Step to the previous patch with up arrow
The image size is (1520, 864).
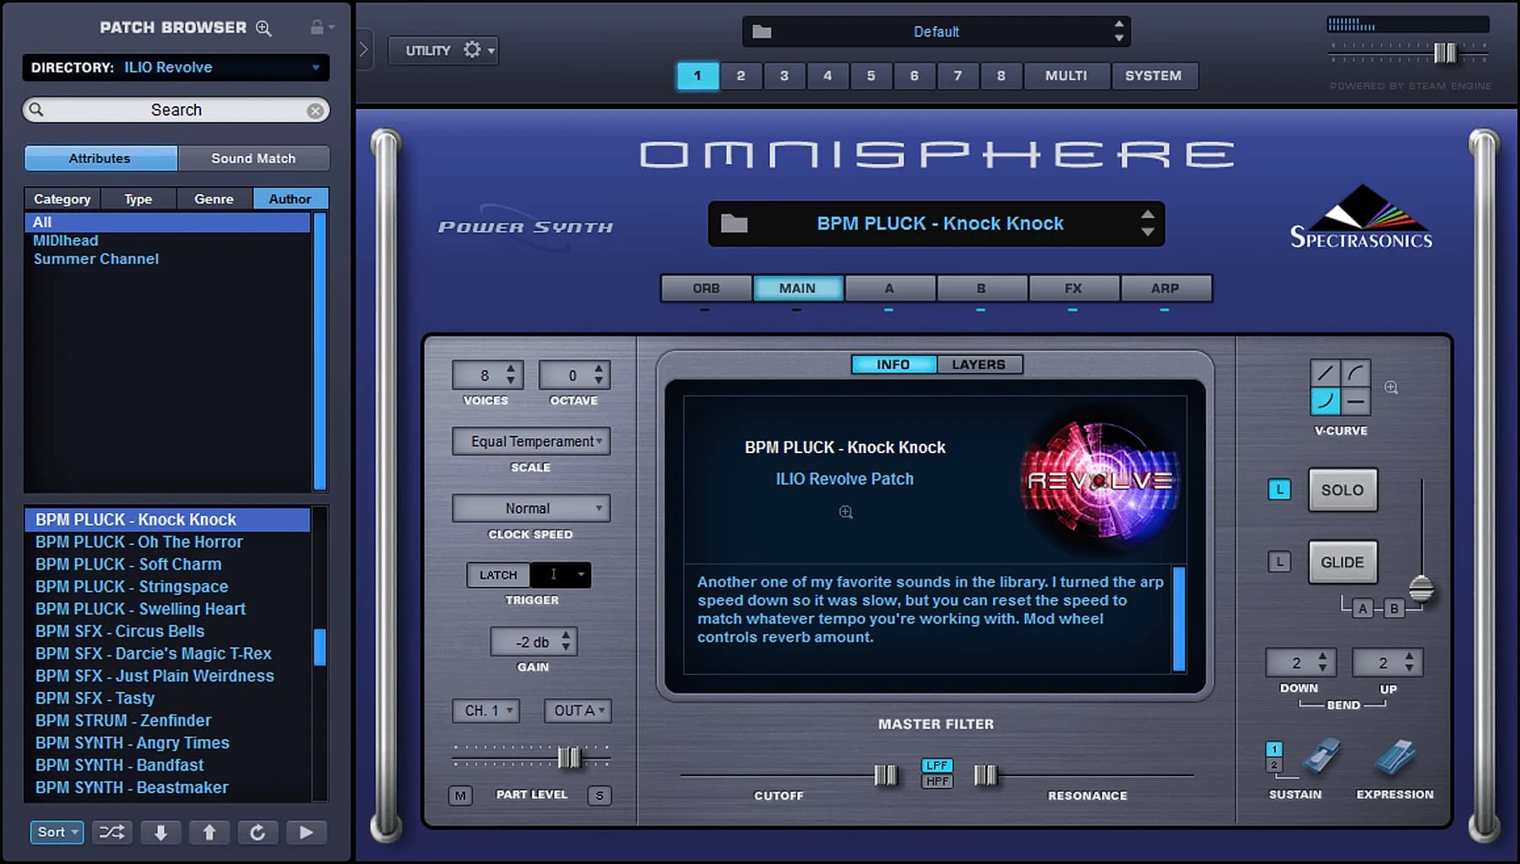tap(209, 832)
